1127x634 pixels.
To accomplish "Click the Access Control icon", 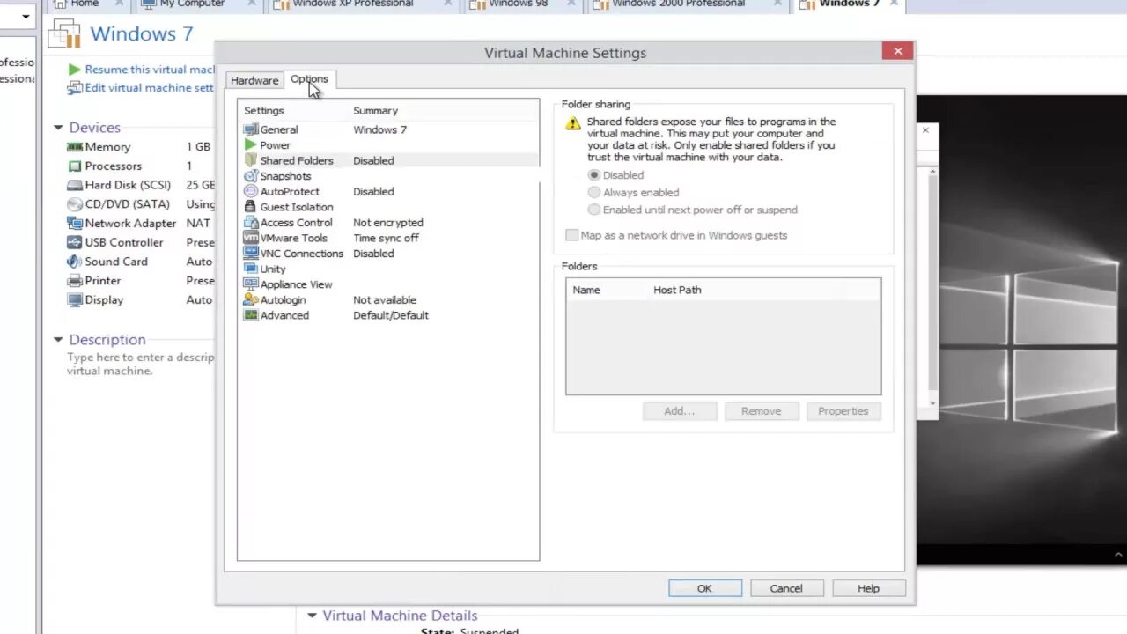I will pos(251,222).
